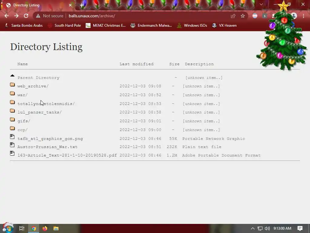Image resolution: width=310 pixels, height=233 pixels.
Task: Open the lul_panzer_tanks/ folder
Action: [x=40, y=112]
